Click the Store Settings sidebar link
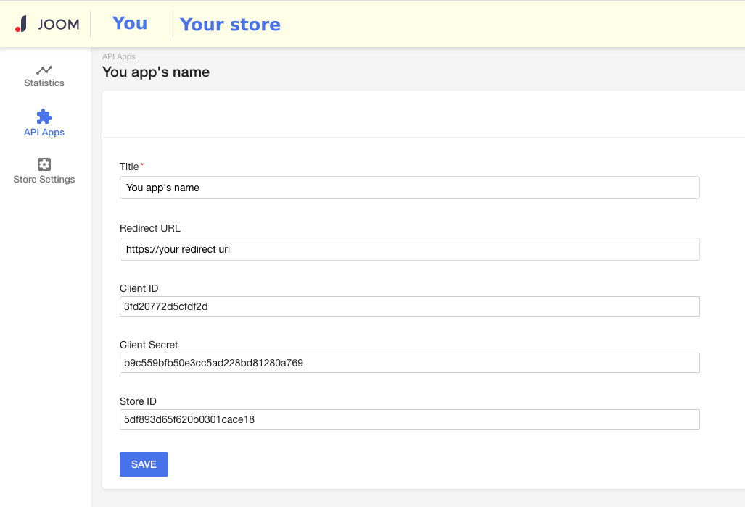Screen dimensions: 745x507 click(44, 179)
